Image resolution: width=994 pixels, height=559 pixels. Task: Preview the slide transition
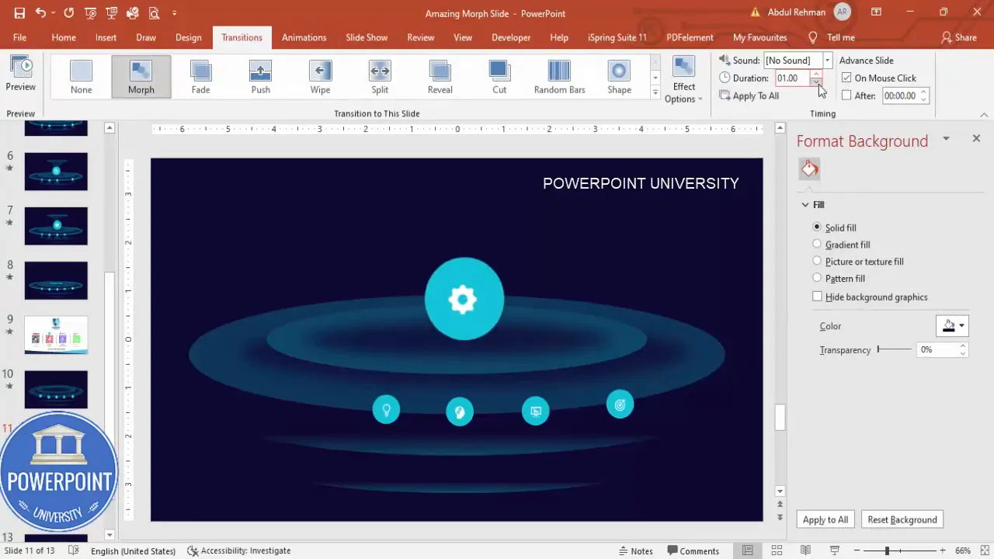[x=21, y=75]
